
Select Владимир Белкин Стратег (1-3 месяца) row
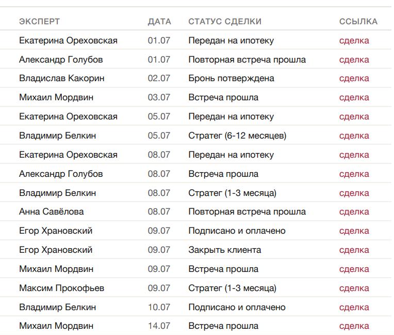196,193
